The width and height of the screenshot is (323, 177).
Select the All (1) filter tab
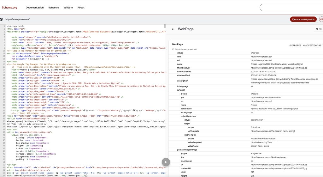tap(319, 29)
